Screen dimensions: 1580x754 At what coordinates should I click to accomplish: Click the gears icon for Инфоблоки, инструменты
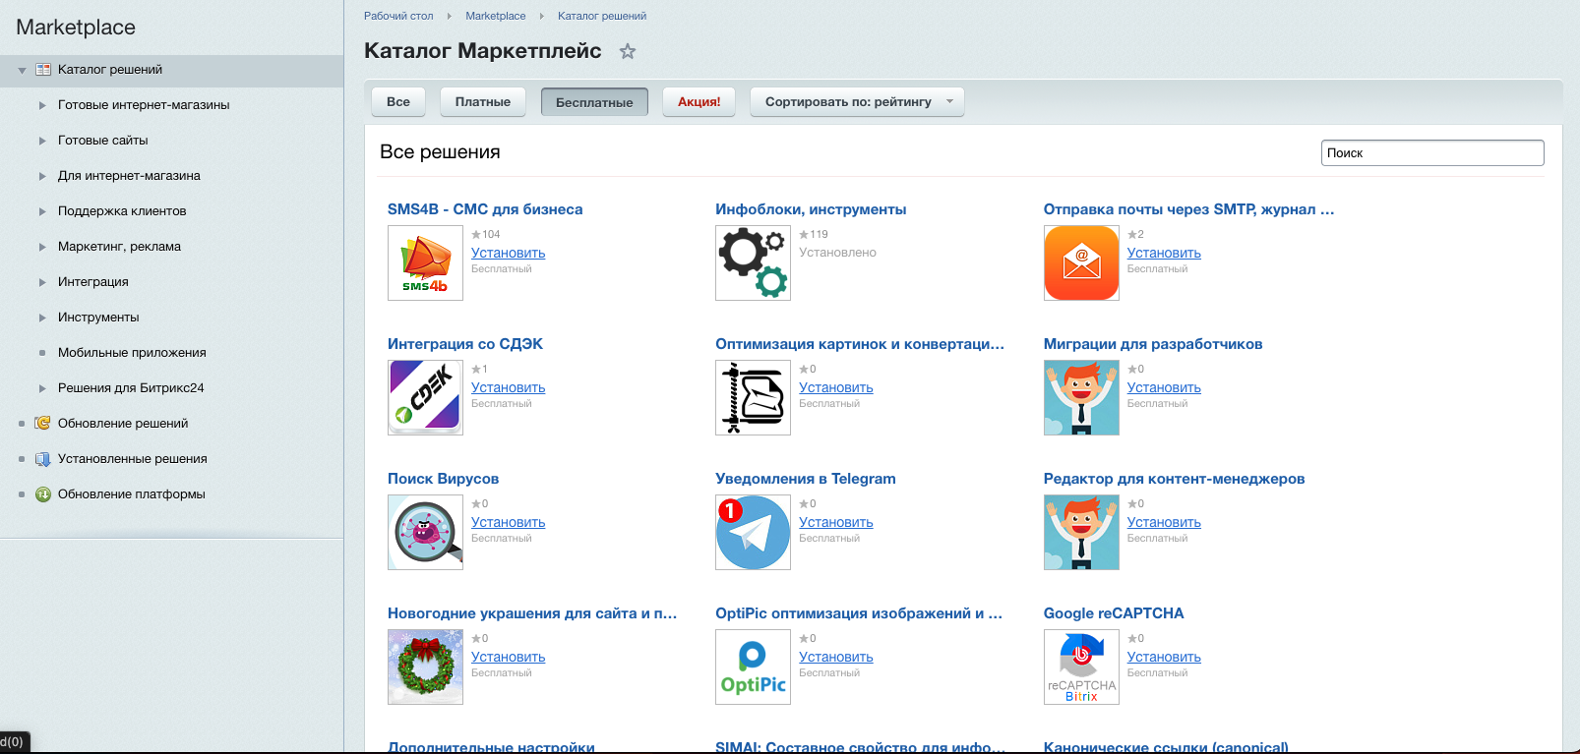point(753,262)
